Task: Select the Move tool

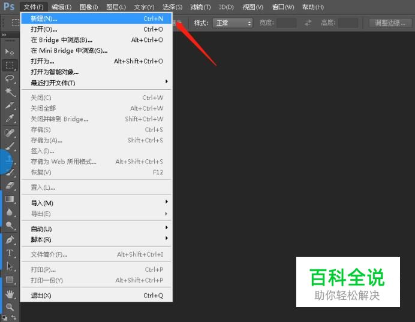Action: (10, 52)
